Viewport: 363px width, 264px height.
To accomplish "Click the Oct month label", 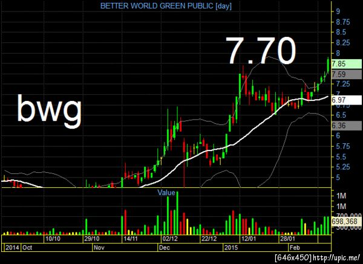I will click(27, 248).
